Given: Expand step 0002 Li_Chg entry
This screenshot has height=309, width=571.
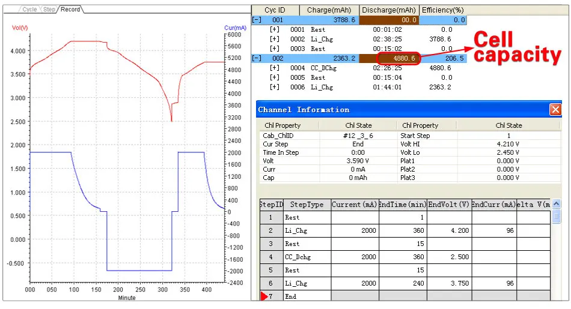Looking at the screenshot, I should [x=275, y=39].
